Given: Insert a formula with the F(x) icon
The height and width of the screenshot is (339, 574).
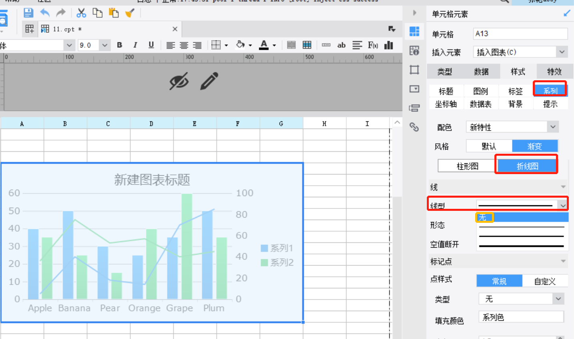Looking at the screenshot, I should coord(373,45).
